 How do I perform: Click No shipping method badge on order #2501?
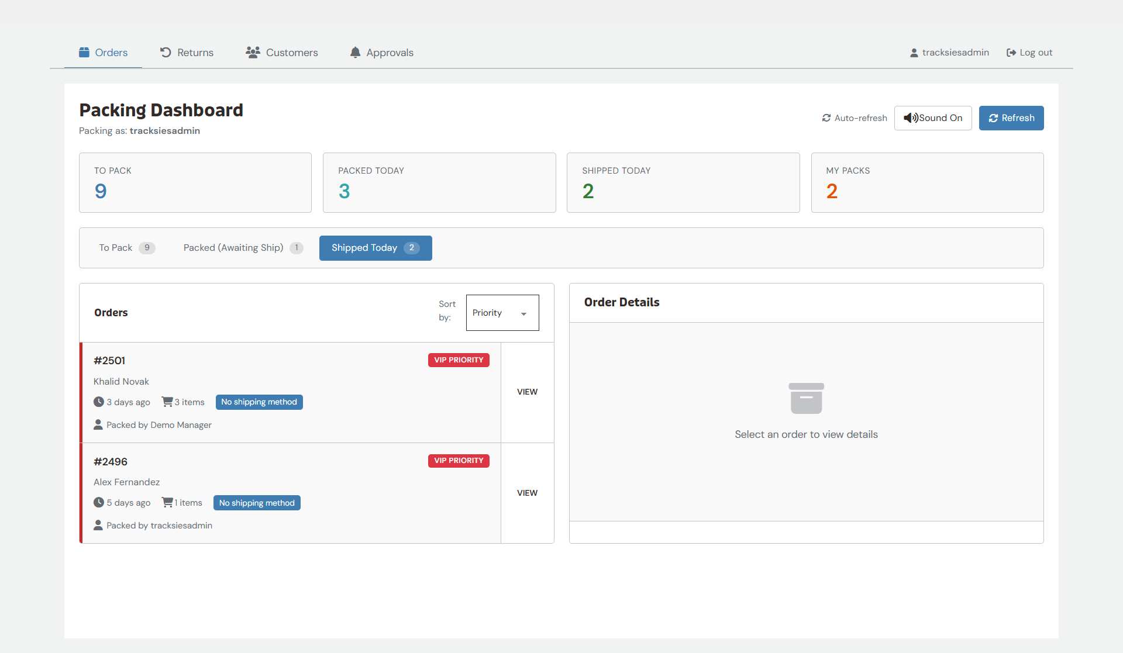pos(259,402)
